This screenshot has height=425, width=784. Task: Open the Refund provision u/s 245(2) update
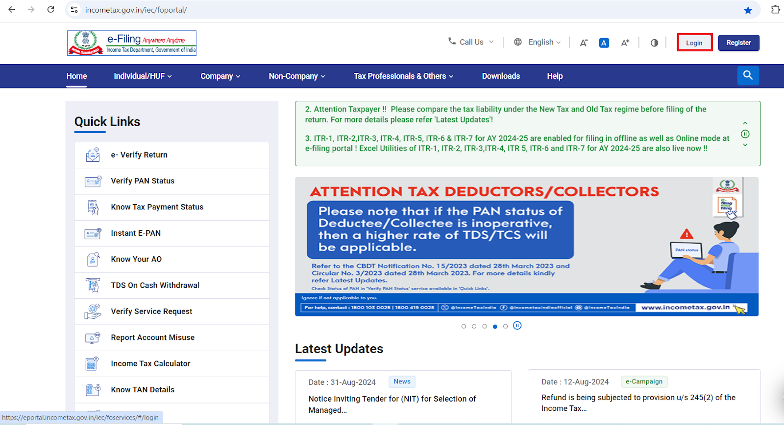pyautogui.click(x=638, y=403)
